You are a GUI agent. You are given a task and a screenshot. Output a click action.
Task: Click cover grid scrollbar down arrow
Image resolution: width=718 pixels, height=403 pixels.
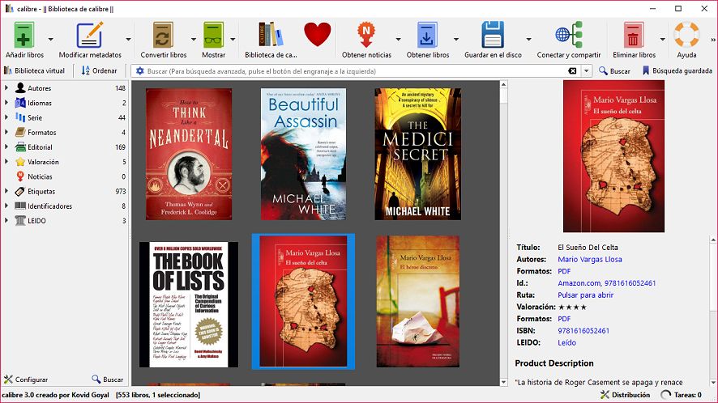click(504, 382)
